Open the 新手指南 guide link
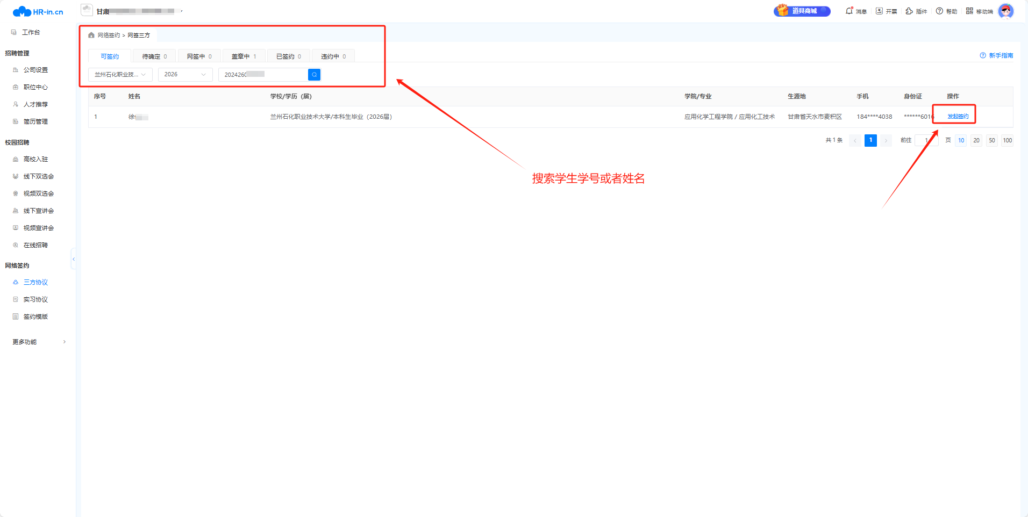Viewport: 1028px width, 517px height. [997, 55]
